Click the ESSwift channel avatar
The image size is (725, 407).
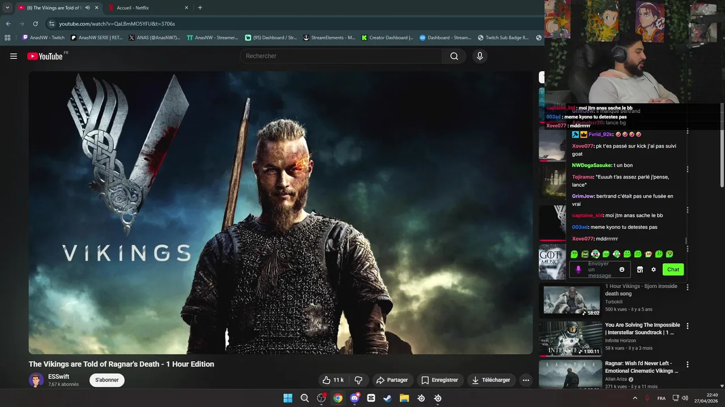click(36, 380)
